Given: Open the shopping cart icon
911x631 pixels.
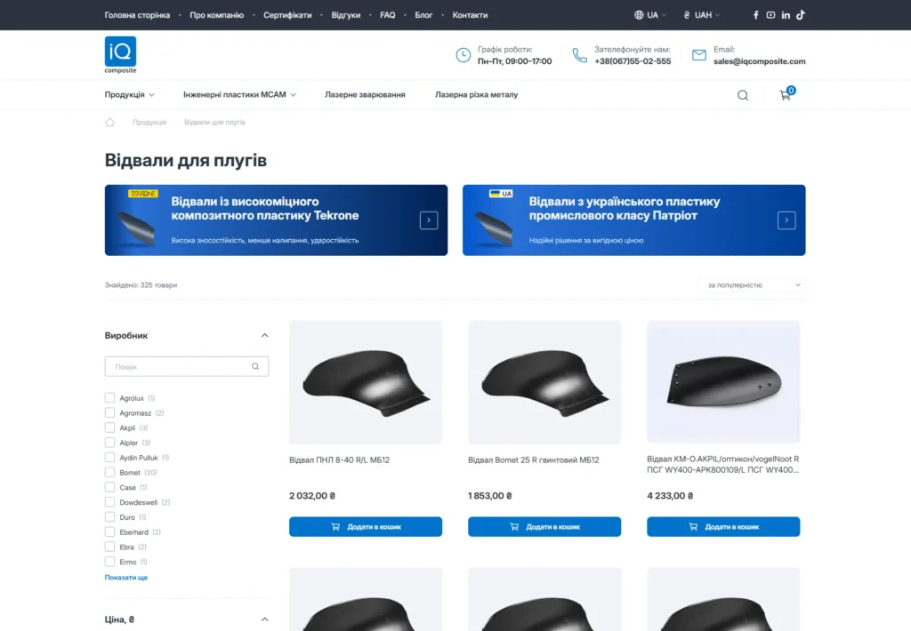Looking at the screenshot, I should pyautogui.click(x=786, y=94).
